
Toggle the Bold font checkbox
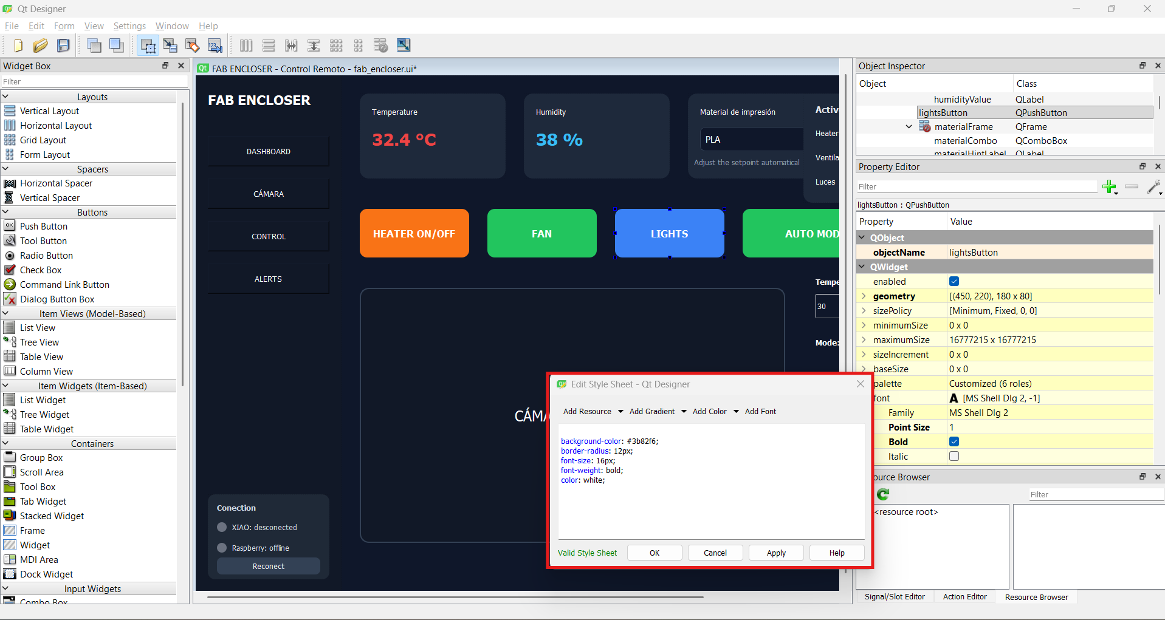tap(954, 441)
